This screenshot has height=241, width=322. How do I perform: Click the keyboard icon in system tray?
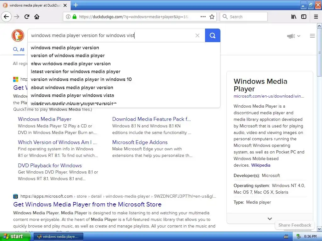pyautogui.click(x=286, y=237)
